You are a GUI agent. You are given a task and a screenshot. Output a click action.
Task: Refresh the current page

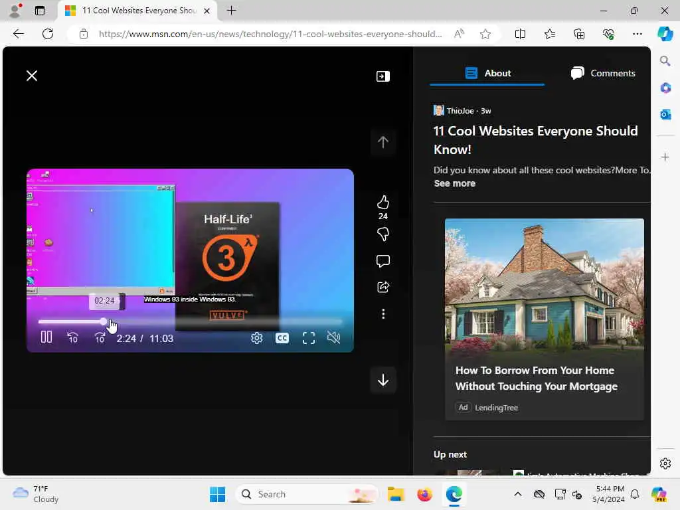pyautogui.click(x=48, y=34)
